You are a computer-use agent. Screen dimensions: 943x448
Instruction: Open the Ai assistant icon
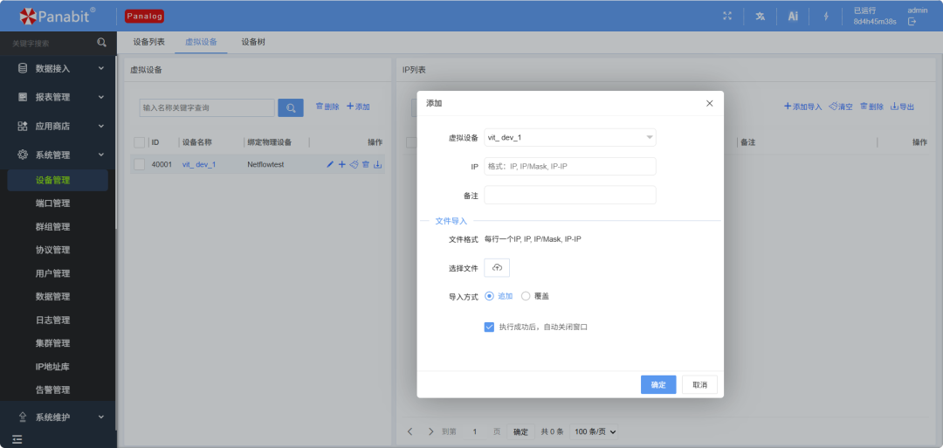[x=793, y=17]
